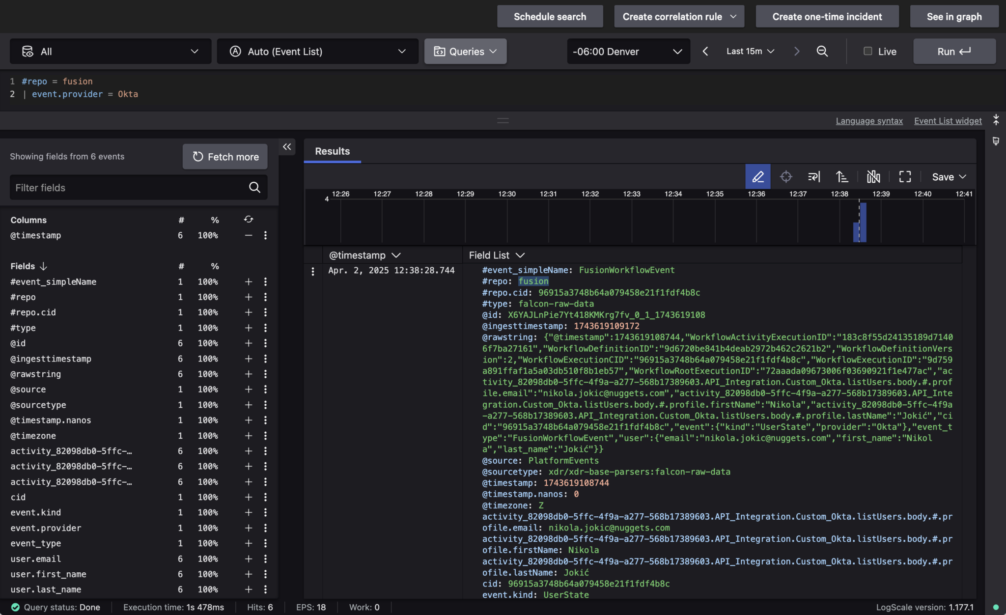
Task: Switch to the Queries panel
Action: 464,51
